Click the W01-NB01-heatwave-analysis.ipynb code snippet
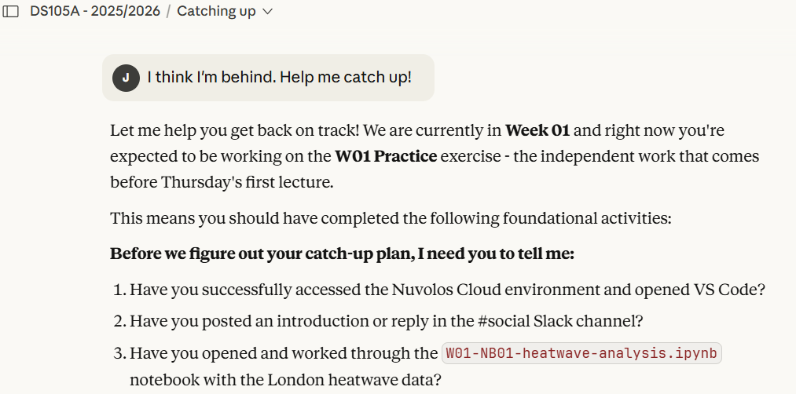This screenshot has width=796, height=394. pyautogui.click(x=581, y=353)
